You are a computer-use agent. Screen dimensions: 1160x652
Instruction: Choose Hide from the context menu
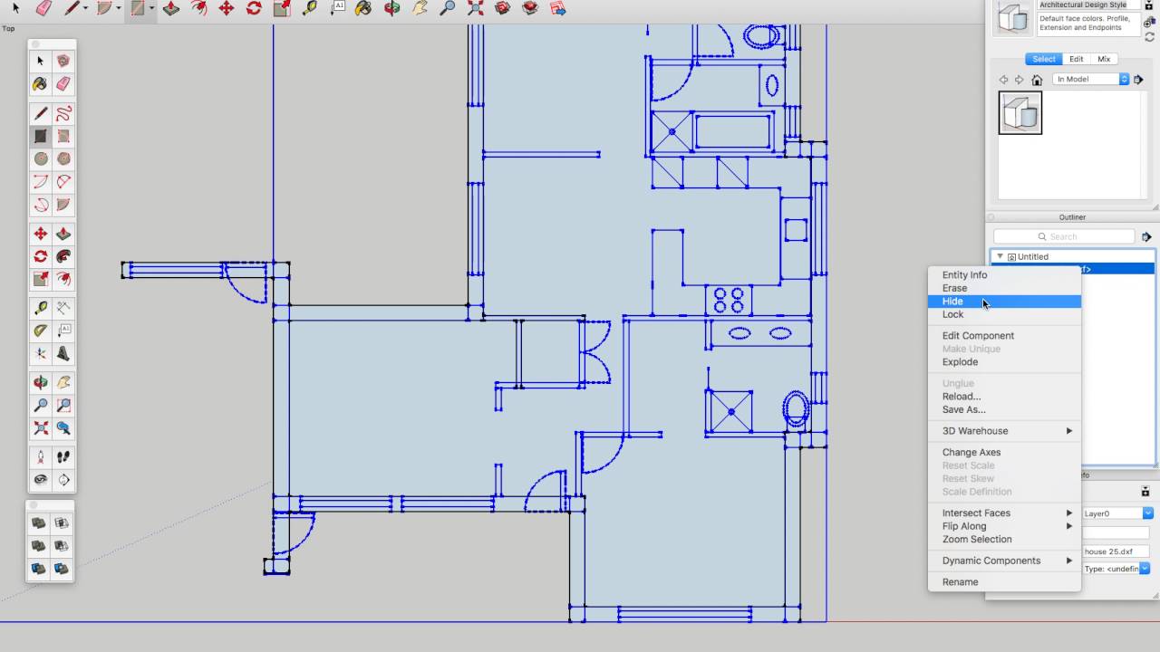pyautogui.click(x=952, y=301)
